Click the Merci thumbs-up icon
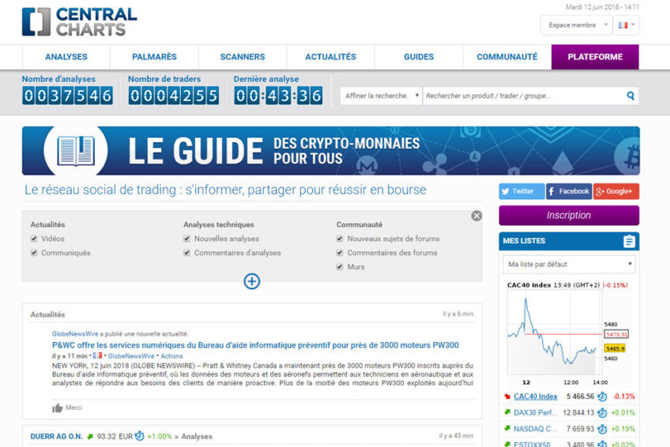670x447 pixels. click(x=57, y=408)
